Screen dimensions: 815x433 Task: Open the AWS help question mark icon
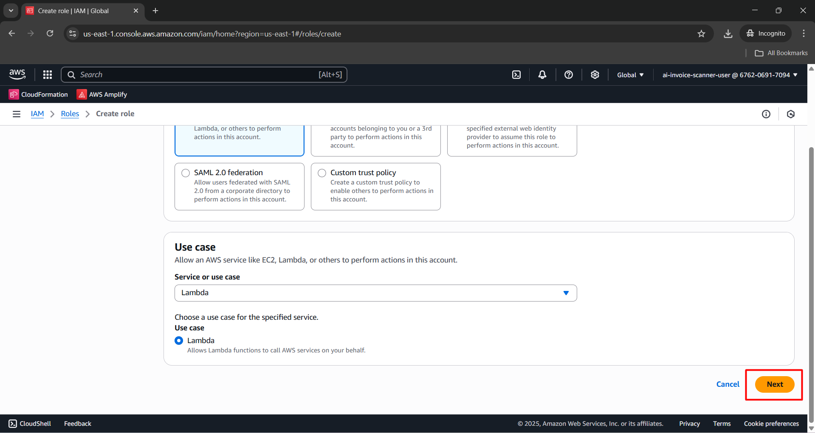pyautogui.click(x=569, y=75)
